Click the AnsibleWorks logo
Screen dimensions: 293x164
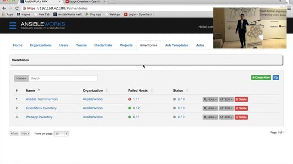(x=43, y=26)
